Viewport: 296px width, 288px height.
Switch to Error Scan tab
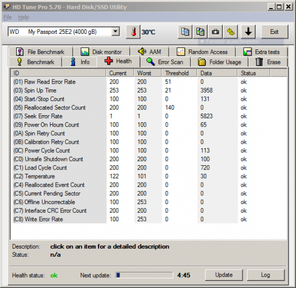point(165,62)
